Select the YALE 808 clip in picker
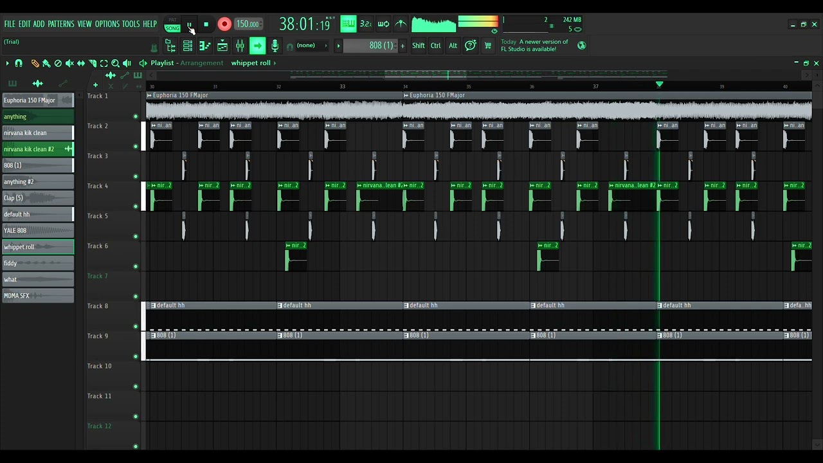Image resolution: width=823 pixels, height=463 pixels. (38, 230)
